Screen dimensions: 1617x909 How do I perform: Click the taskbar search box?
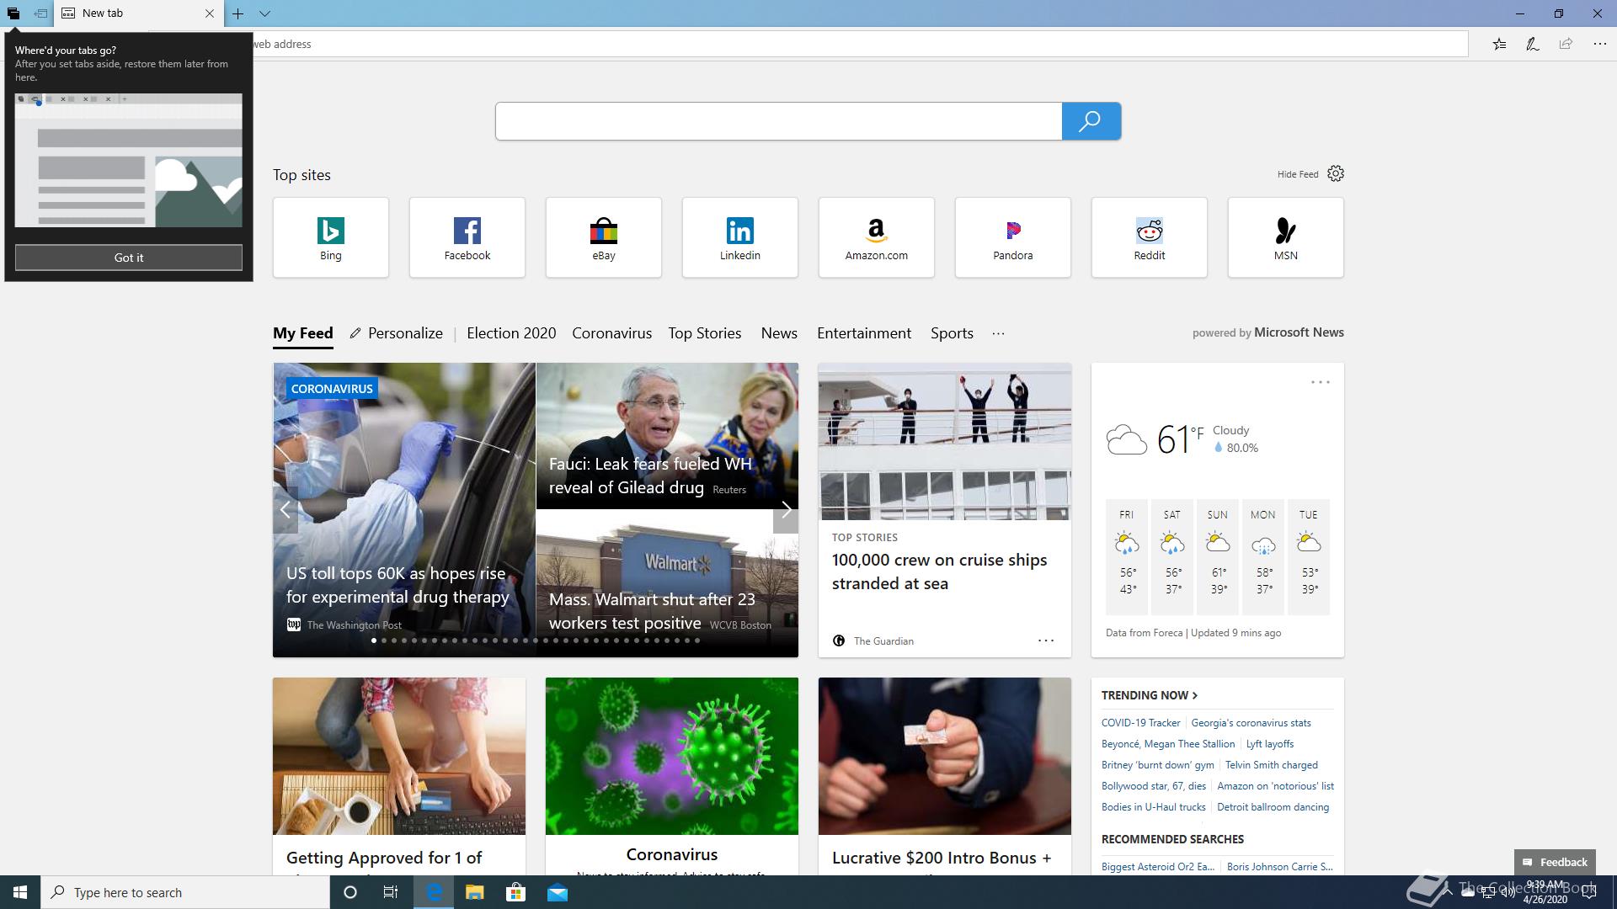pos(185,892)
